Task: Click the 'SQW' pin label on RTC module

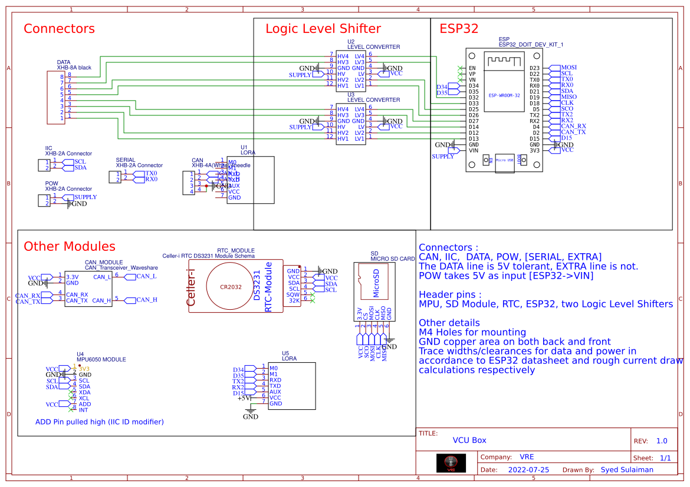Action: 293,295
